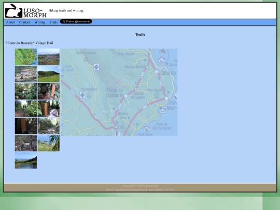
Task: Click the 'Hiking trails and writing.' tagline
Action: point(66,10)
